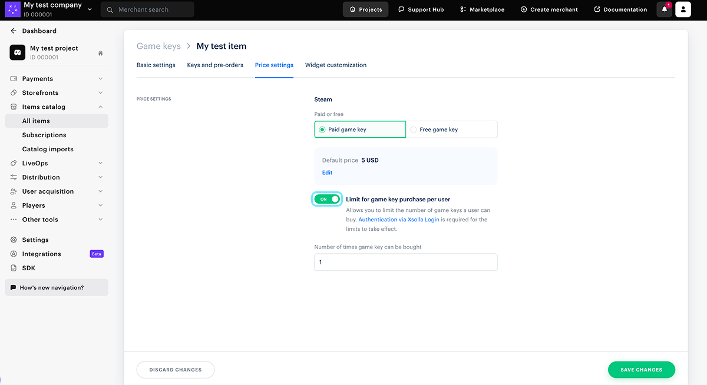This screenshot has width=707, height=385.
Task: Click the notification bell icon
Action: point(664,9)
